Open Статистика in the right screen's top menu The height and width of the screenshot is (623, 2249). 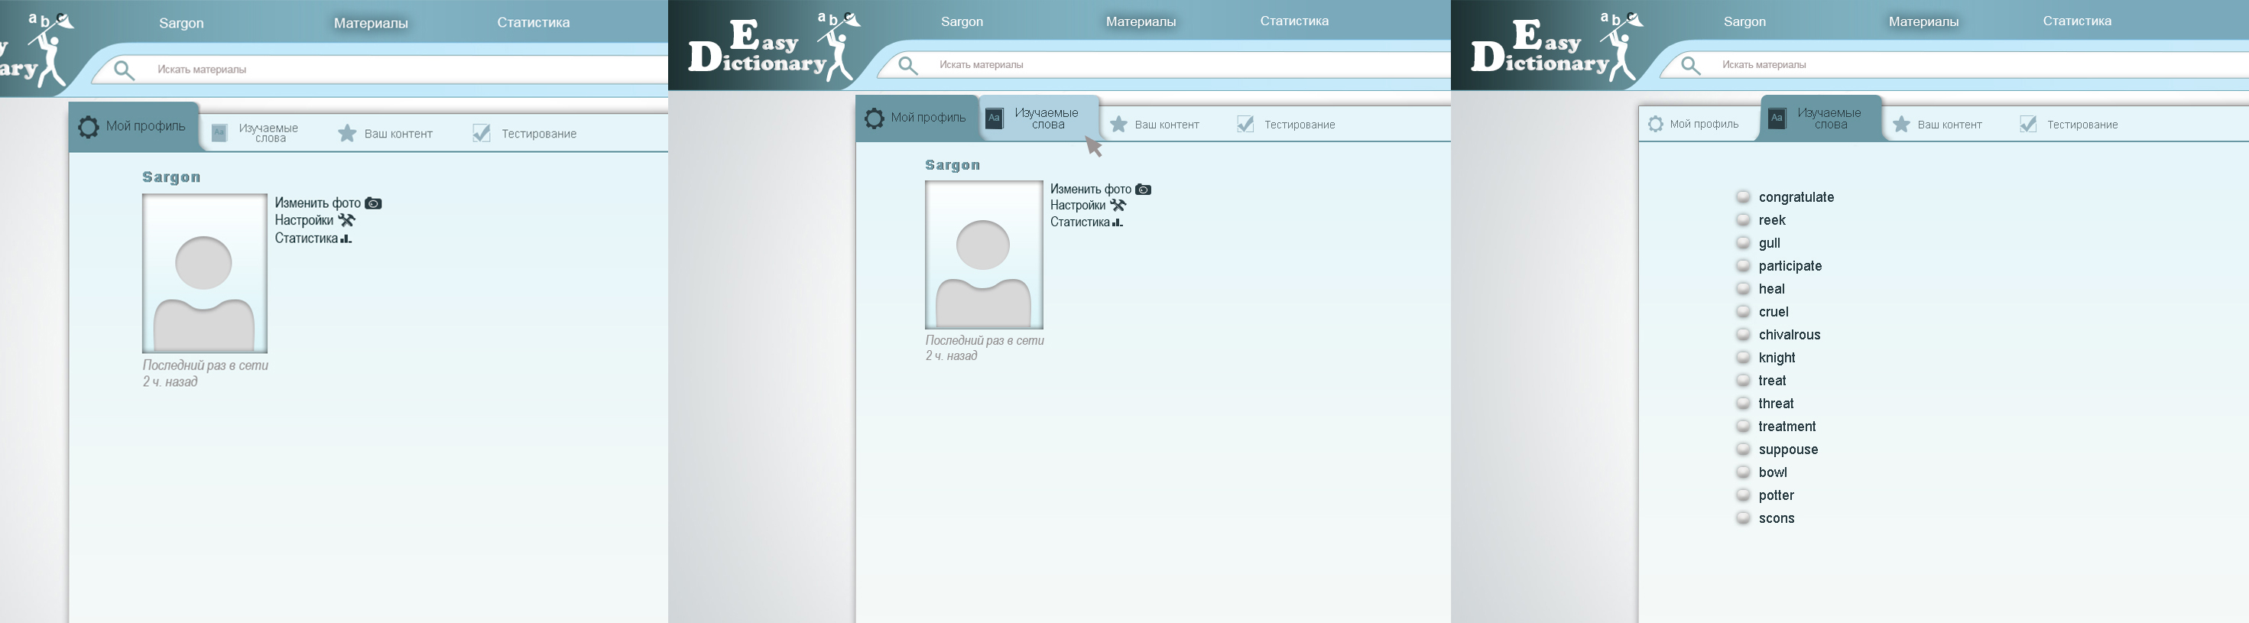tap(2077, 21)
